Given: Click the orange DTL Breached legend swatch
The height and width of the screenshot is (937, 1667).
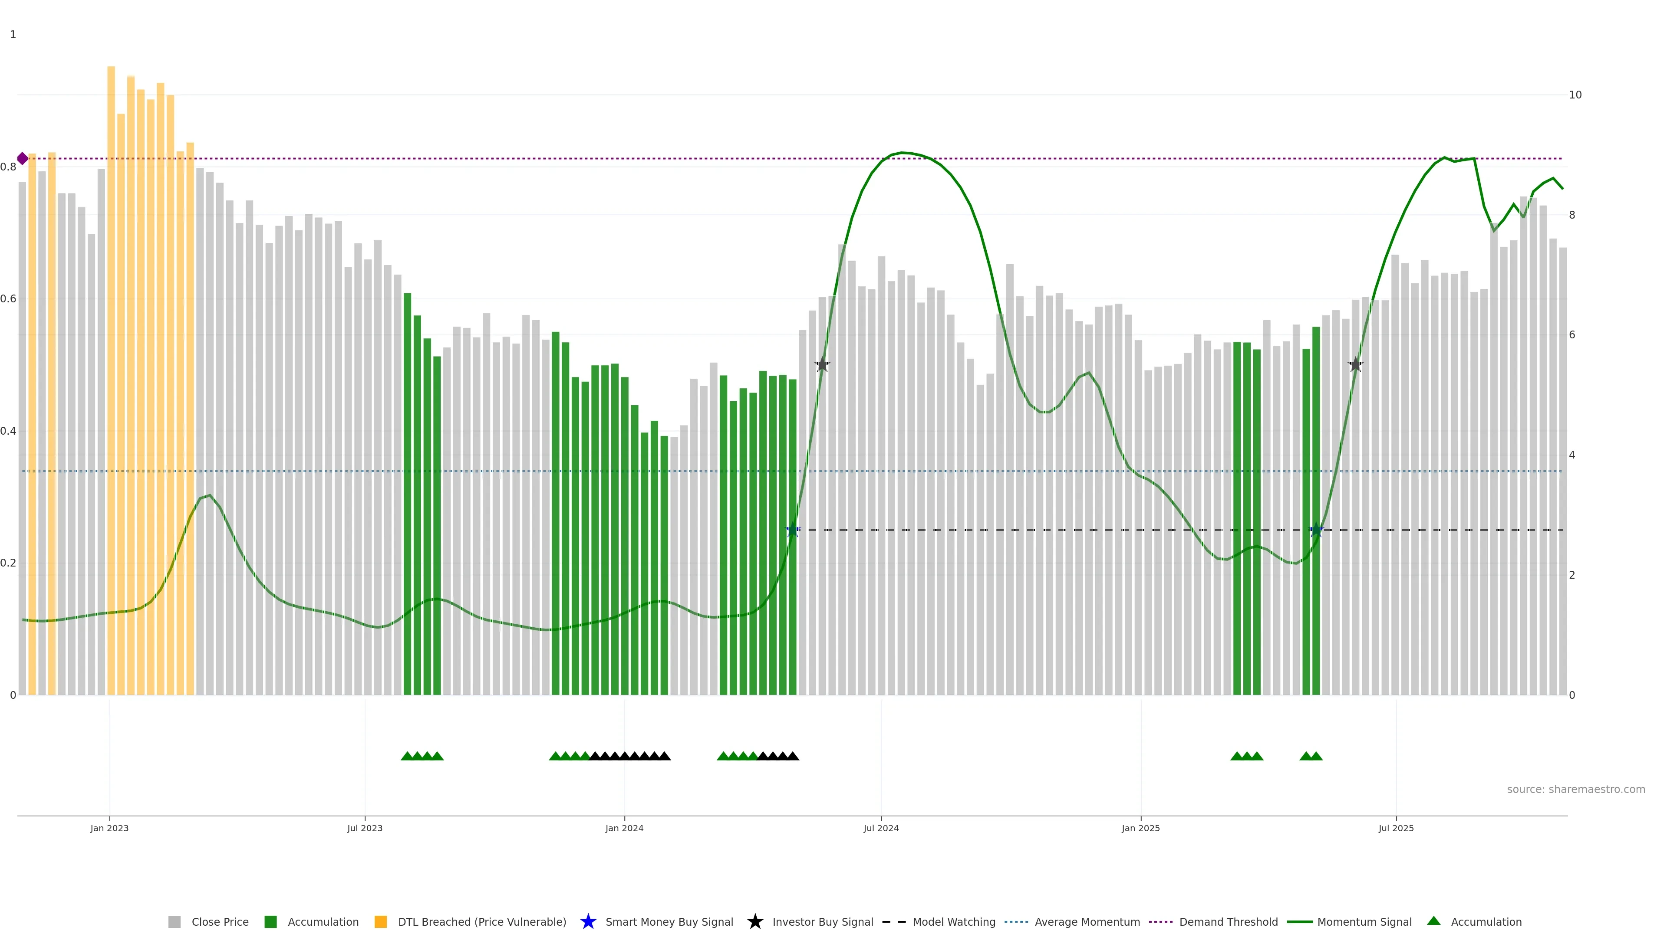Looking at the screenshot, I should 381,921.
